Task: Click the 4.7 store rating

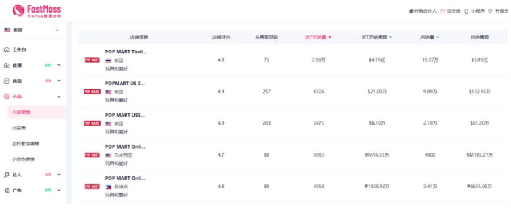Action: tap(221, 155)
